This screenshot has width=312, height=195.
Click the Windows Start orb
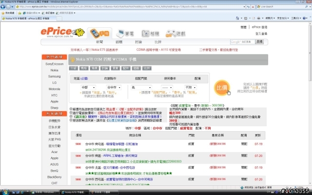[5, 192]
